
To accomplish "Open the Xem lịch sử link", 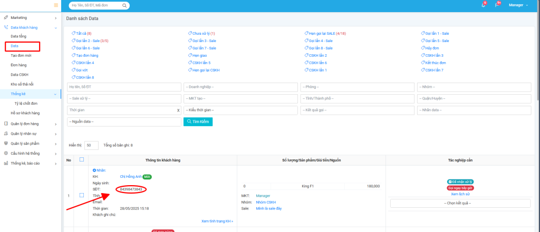I will tap(460, 194).
